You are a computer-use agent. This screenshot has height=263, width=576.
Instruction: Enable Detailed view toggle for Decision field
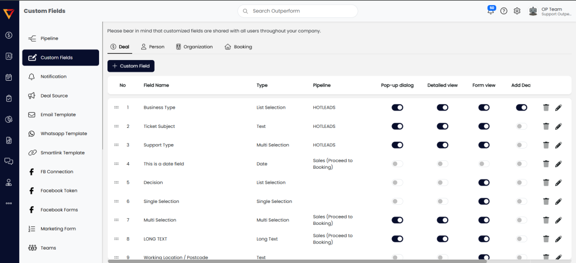[x=443, y=183]
